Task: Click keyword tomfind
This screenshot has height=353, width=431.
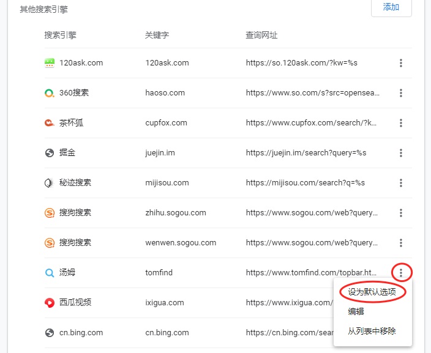Action: [159, 272]
